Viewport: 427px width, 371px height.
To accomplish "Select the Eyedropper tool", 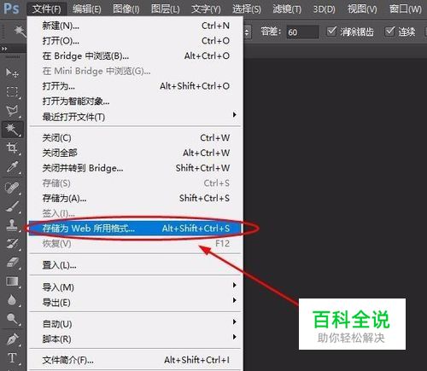I will [x=12, y=167].
